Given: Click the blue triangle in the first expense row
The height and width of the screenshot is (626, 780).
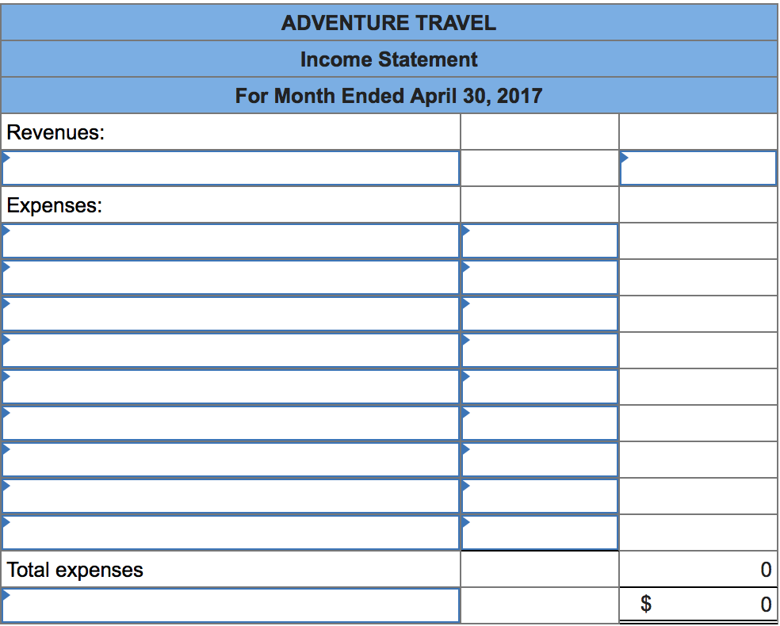Looking at the screenshot, I should [7, 230].
